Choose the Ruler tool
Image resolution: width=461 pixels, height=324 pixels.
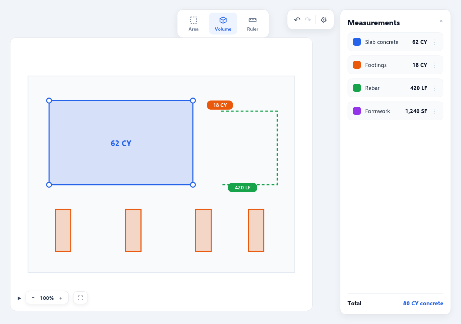click(252, 24)
